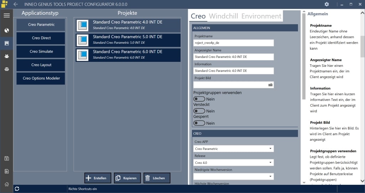This screenshot has height=193, width=365.
Task: Click the 'Projektgruppen verwenden' help heading
Action: pos(333,151)
